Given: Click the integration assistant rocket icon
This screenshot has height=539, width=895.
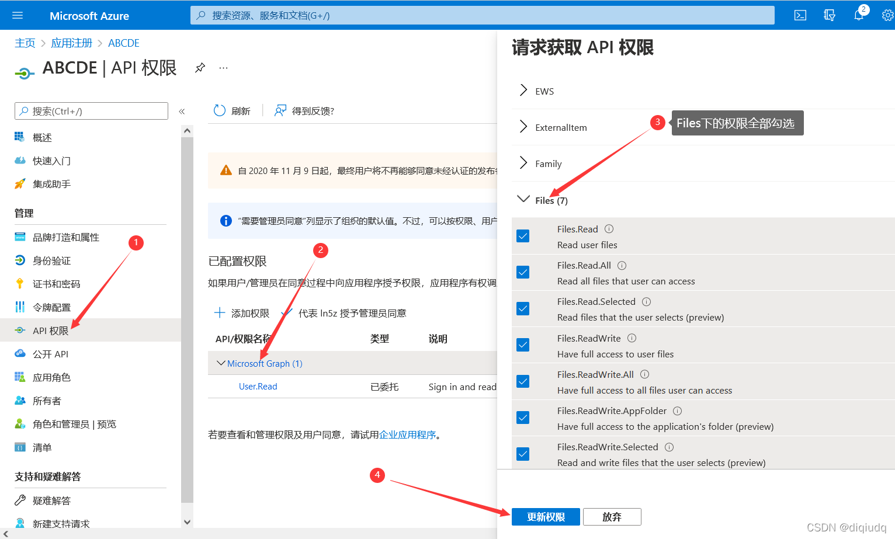Looking at the screenshot, I should click(20, 183).
